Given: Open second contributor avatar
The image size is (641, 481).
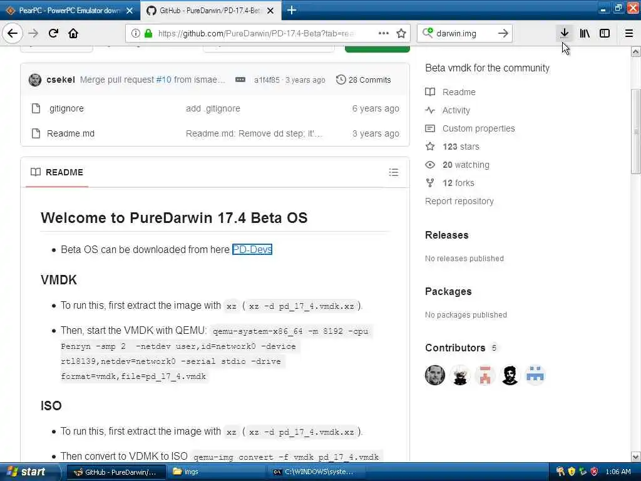Looking at the screenshot, I should (460, 375).
